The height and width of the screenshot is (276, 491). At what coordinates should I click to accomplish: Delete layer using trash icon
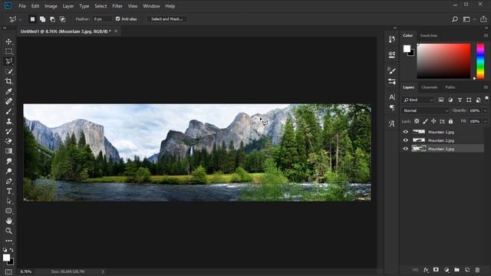point(477,270)
